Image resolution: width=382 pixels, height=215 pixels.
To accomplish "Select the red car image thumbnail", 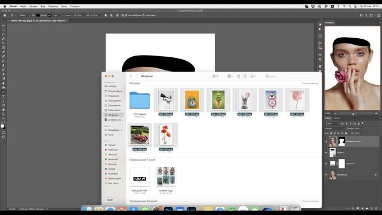I will (140, 135).
